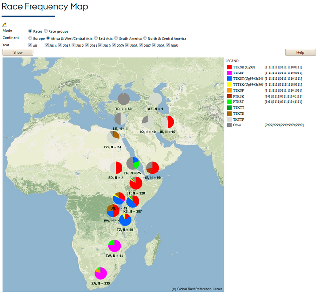The height and width of the screenshot is (294, 317).
Task: Click the red TTKSK (Ug99) legend swatch
Action: (229, 66)
